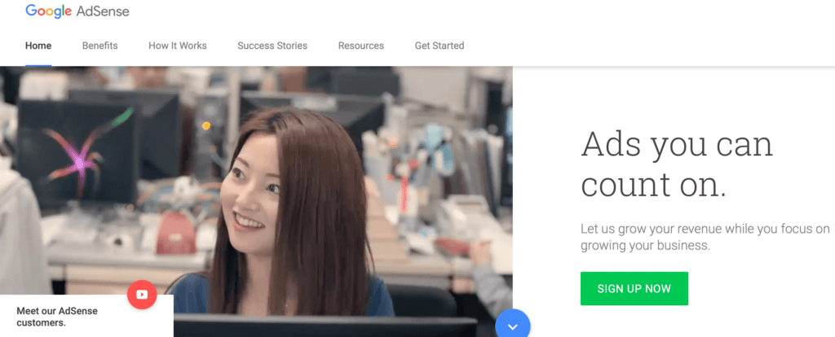Choose Get Started in the navigation bar
This screenshot has width=835, height=337.
(x=440, y=46)
